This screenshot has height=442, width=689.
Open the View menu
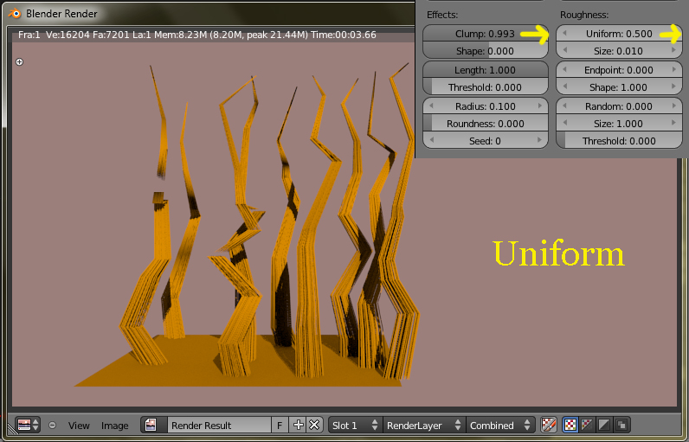[79, 426]
